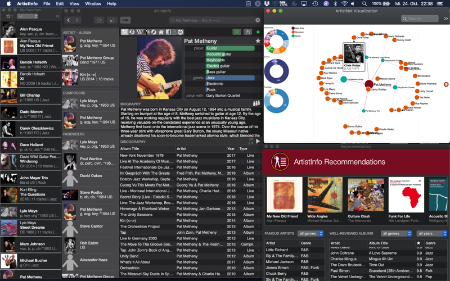Viewport: 450px width, 281px height.
Task: Open the 'all years' dropdown in Recommendations
Action: [432, 233]
